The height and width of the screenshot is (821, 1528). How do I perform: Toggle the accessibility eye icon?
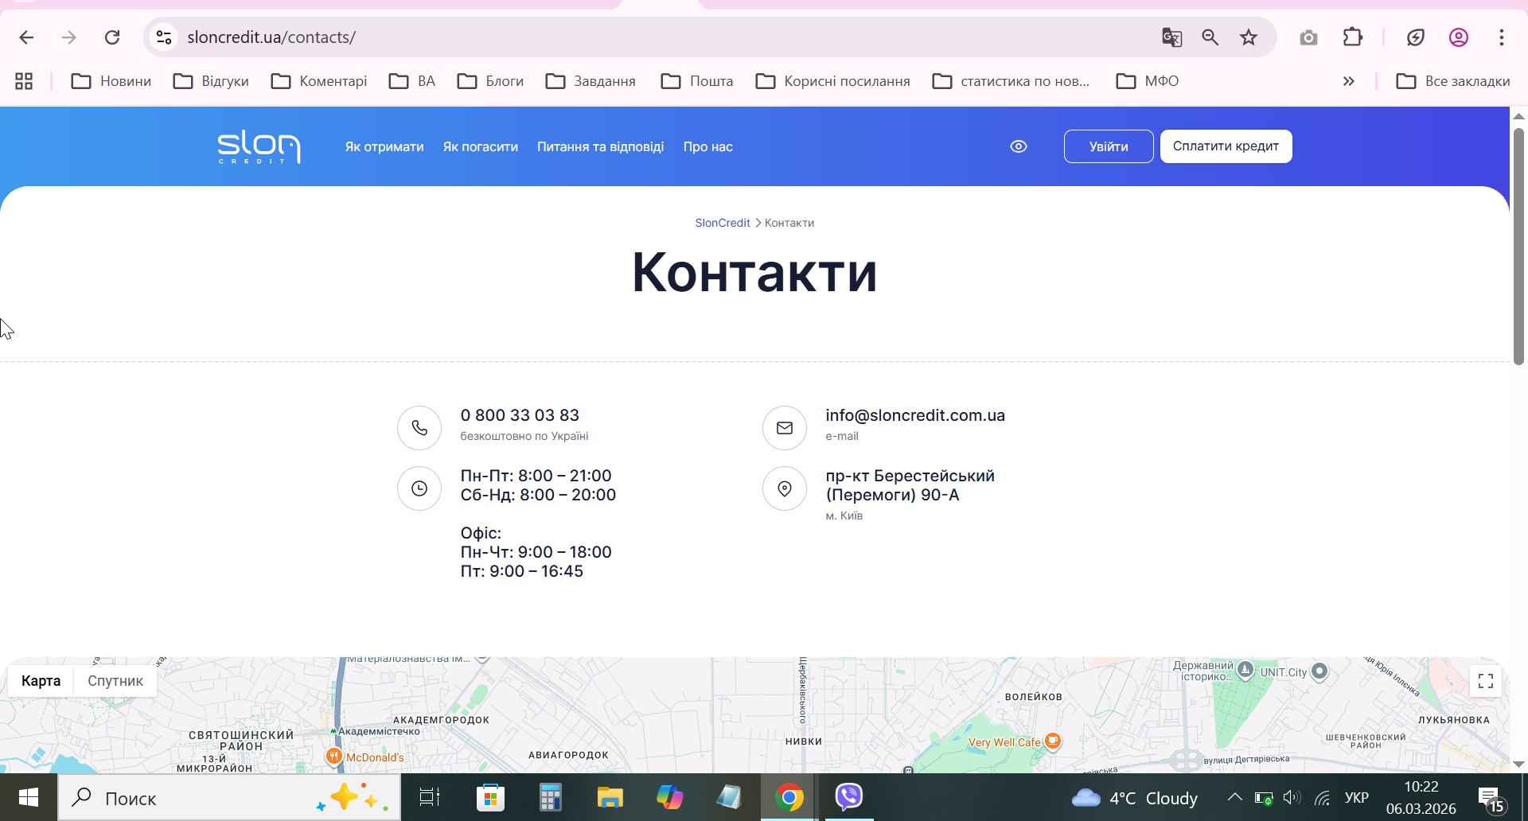point(1019,146)
